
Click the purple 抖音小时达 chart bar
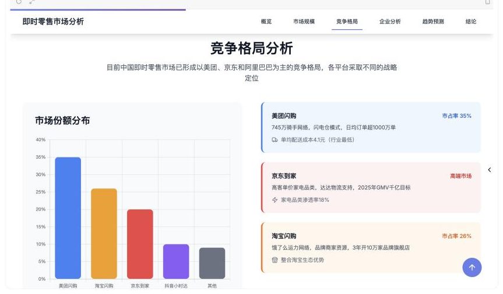pyautogui.click(x=176, y=261)
